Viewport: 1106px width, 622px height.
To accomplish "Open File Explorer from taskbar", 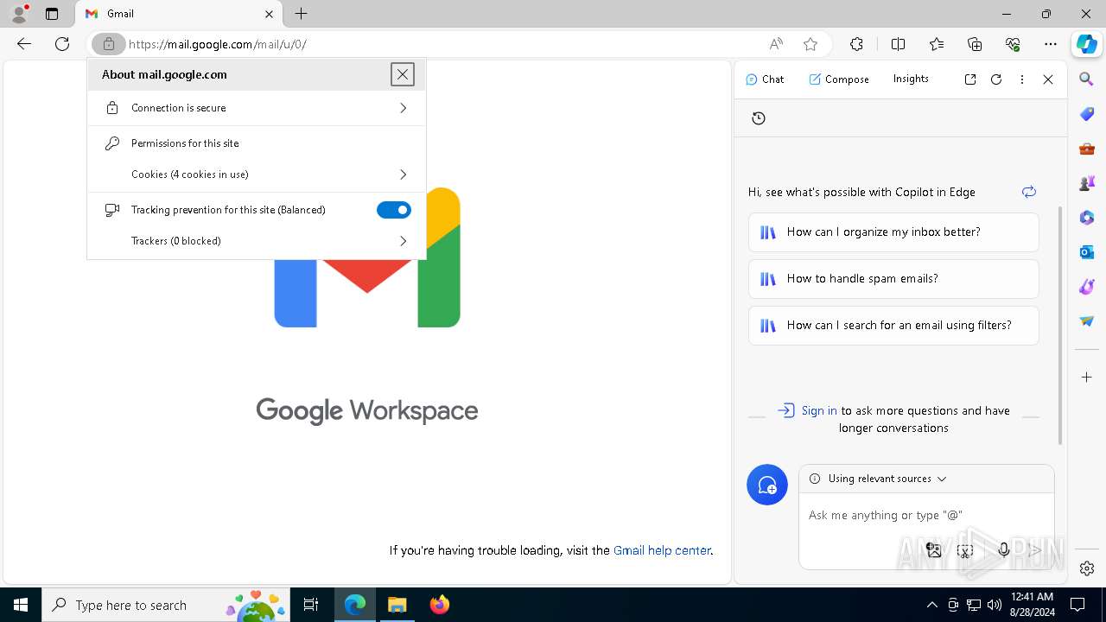I will click(397, 605).
